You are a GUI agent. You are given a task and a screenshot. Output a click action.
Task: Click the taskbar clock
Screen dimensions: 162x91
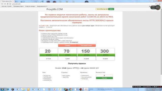coord(157,89)
